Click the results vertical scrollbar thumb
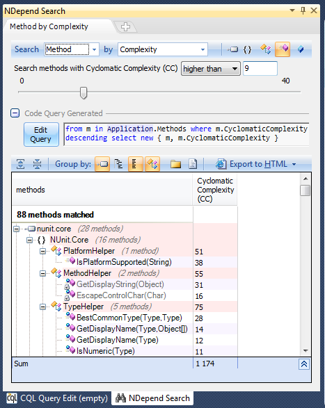325x408 pixels. 306,190
